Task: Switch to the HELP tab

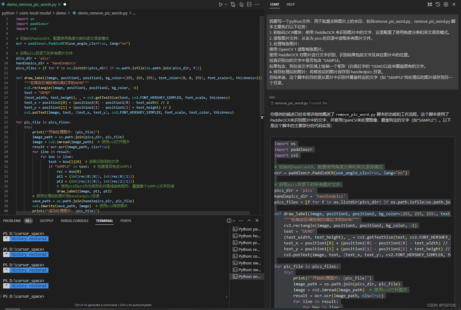Action: click(290, 4)
